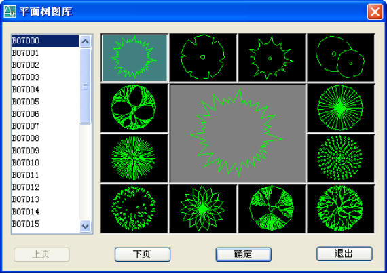This screenshot has width=387, height=274.
Task: Choose the star-shaped tree with center dot
Action: point(272,58)
